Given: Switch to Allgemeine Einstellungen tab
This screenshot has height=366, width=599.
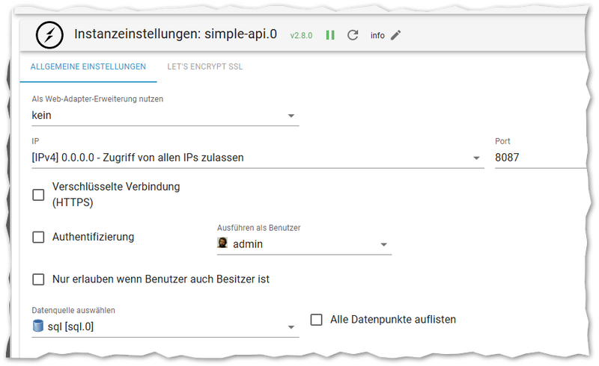Looking at the screenshot, I should (88, 66).
